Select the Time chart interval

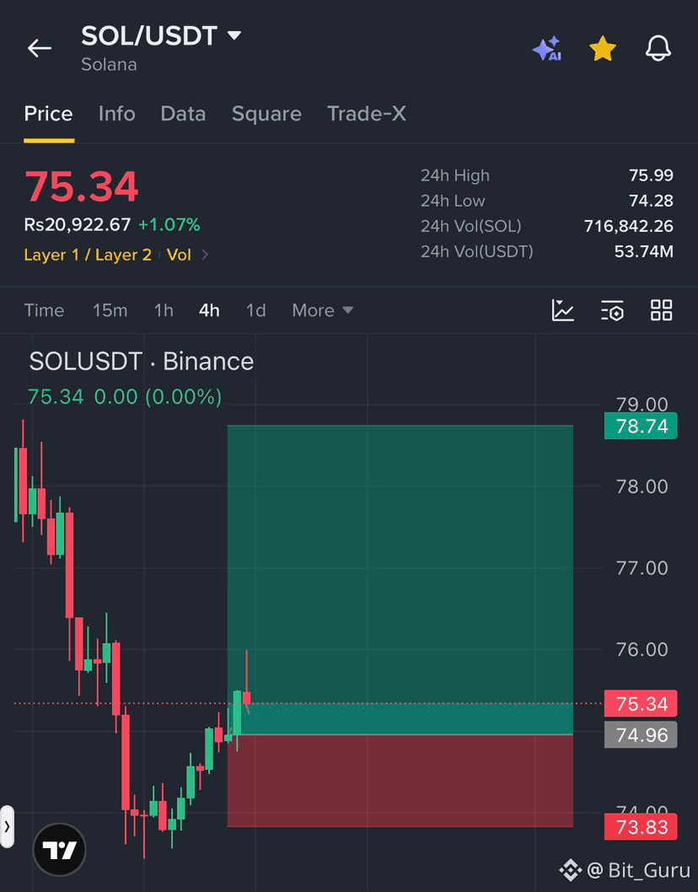(x=44, y=310)
